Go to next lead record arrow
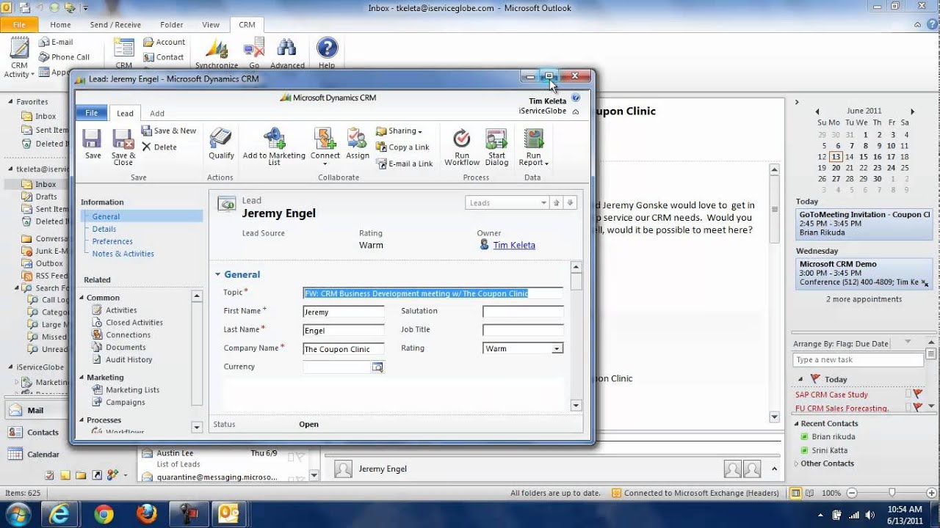Viewport: 940px width, 528px height. coord(571,203)
